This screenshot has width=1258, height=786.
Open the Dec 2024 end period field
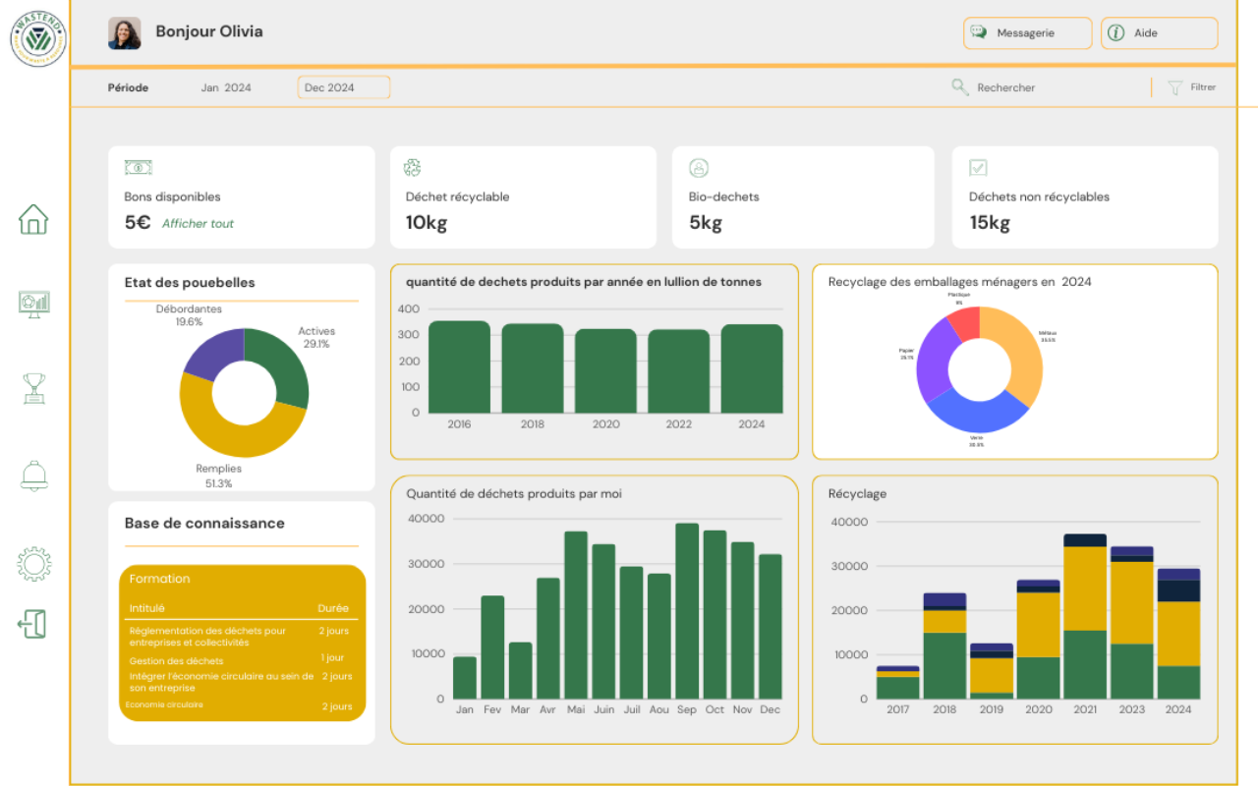[x=343, y=87]
